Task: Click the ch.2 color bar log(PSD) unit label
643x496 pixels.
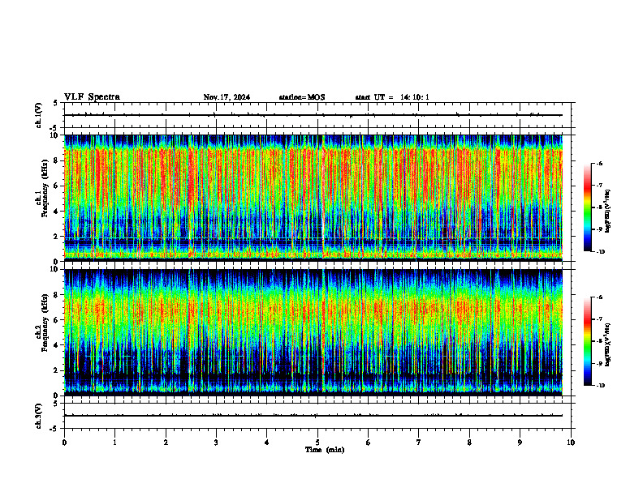Action: pyautogui.click(x=608, y=344)
